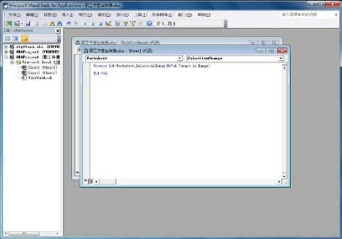The height and width of the screenshot is (239, 342).
Task: Toggle Full Module View at code window bottom
Action: click(x=91, y=181)
